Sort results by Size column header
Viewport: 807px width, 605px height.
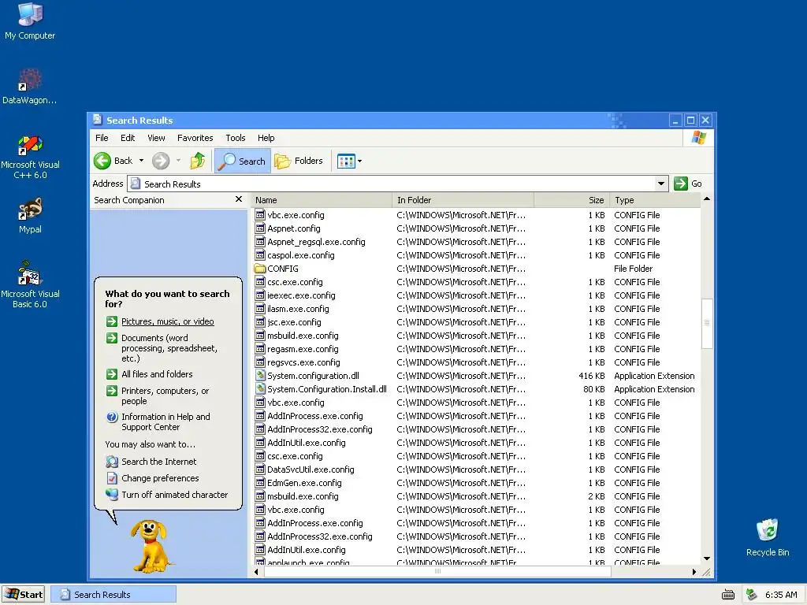tap(571, 200)
